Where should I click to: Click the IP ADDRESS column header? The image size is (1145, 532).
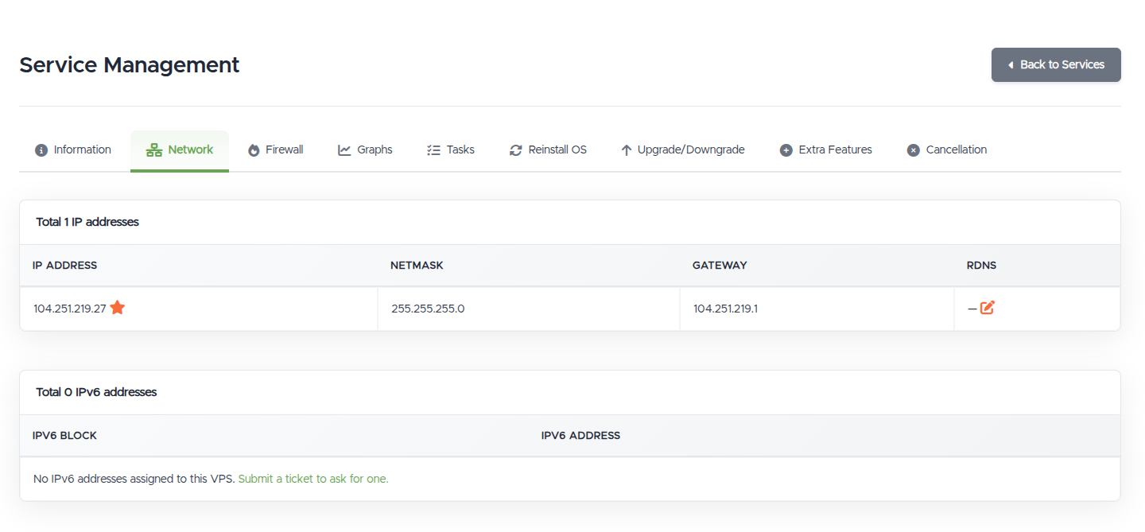(x=65, y=266)
